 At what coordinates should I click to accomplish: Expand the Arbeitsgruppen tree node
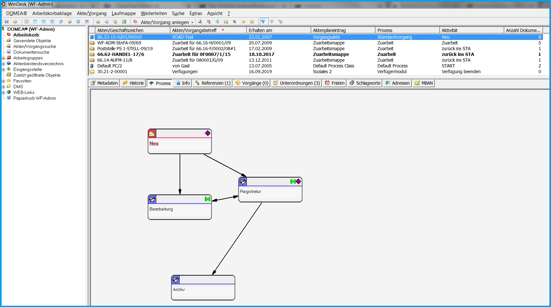pos(4,58)
